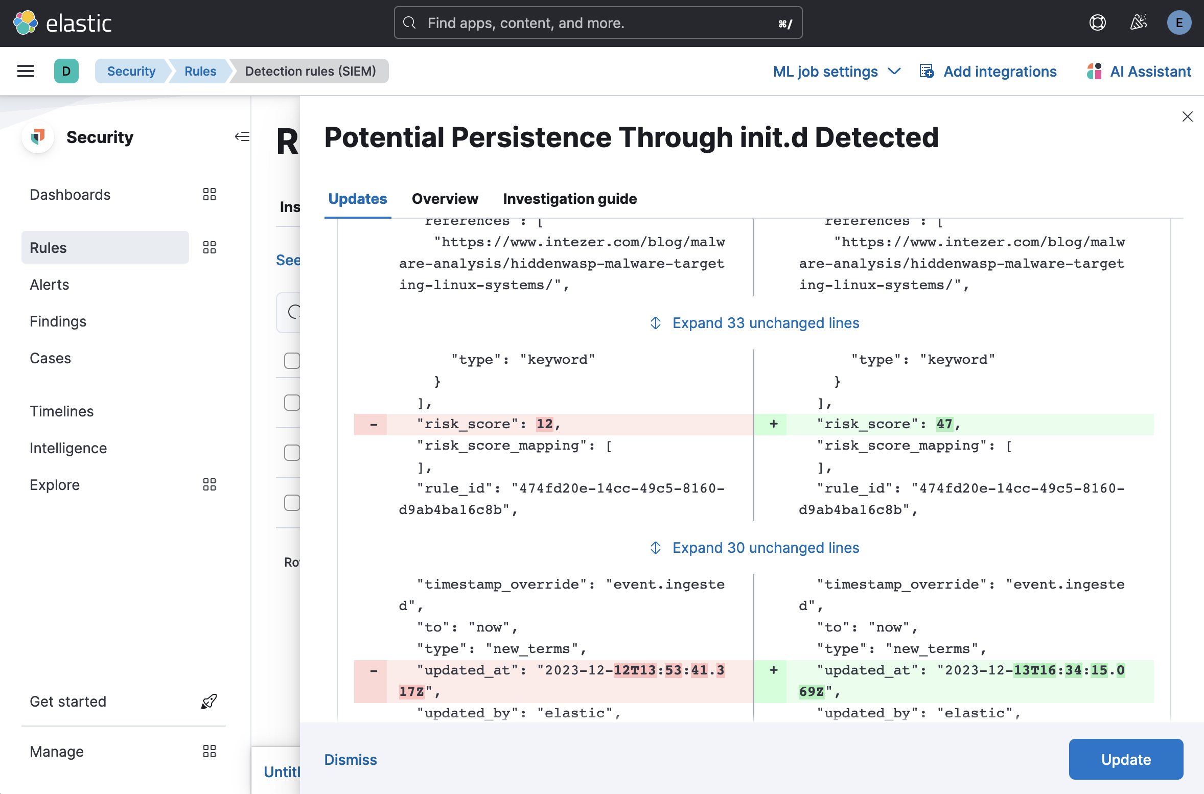The width and height of the screenshot is (1204, 794).
Task: Click the search magnifier icon in header
Action: click(410, 23)
